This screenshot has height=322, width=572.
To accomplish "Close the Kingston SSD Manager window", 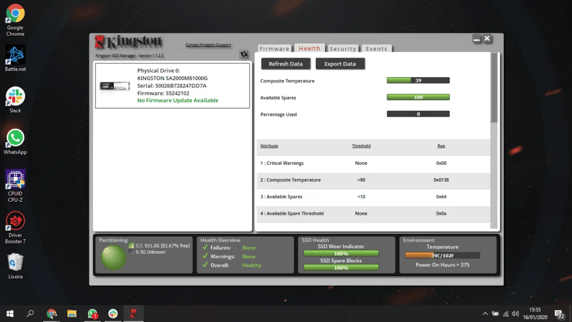I will pos(487,39).
